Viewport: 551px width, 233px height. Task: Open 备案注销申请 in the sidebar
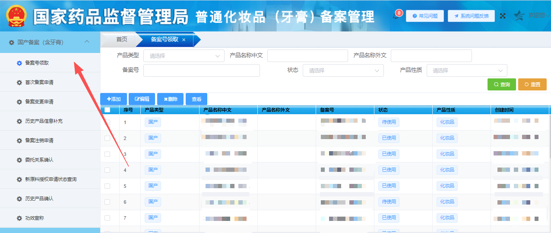(50, 140)
